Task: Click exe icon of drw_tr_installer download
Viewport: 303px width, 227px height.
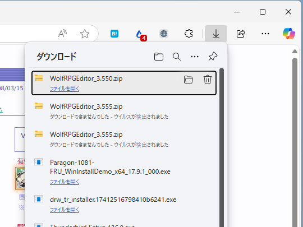Action: pos(39,199)
